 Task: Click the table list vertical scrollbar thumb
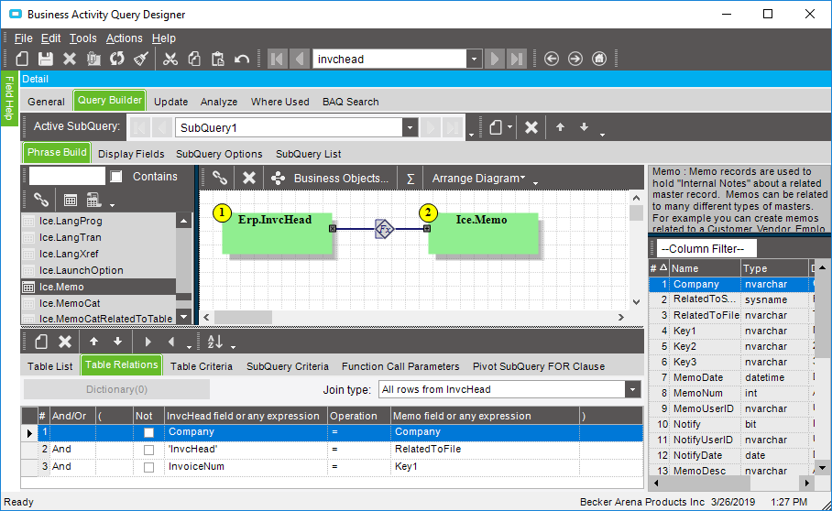pos(183,297)
